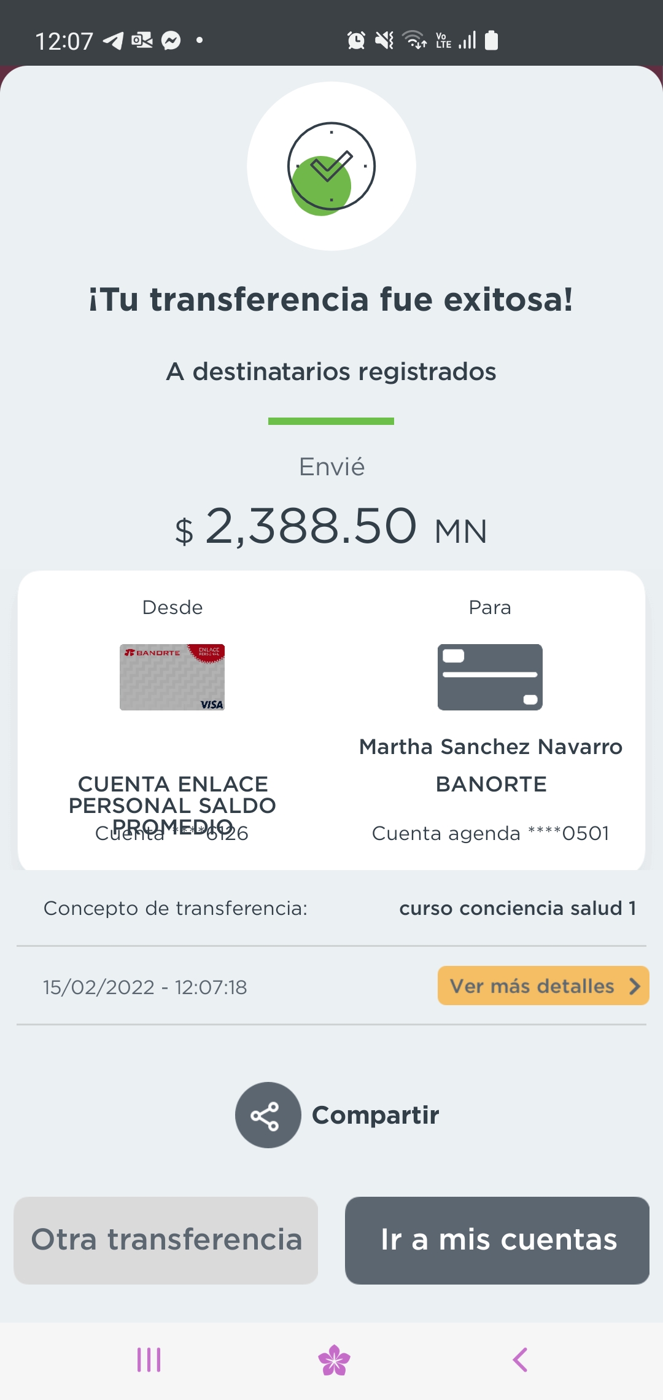This screenshot has height=1400, width=663.
Task: Tap the transfer concept curso conciencia salud 1
Action: click(x=517, y=908)
